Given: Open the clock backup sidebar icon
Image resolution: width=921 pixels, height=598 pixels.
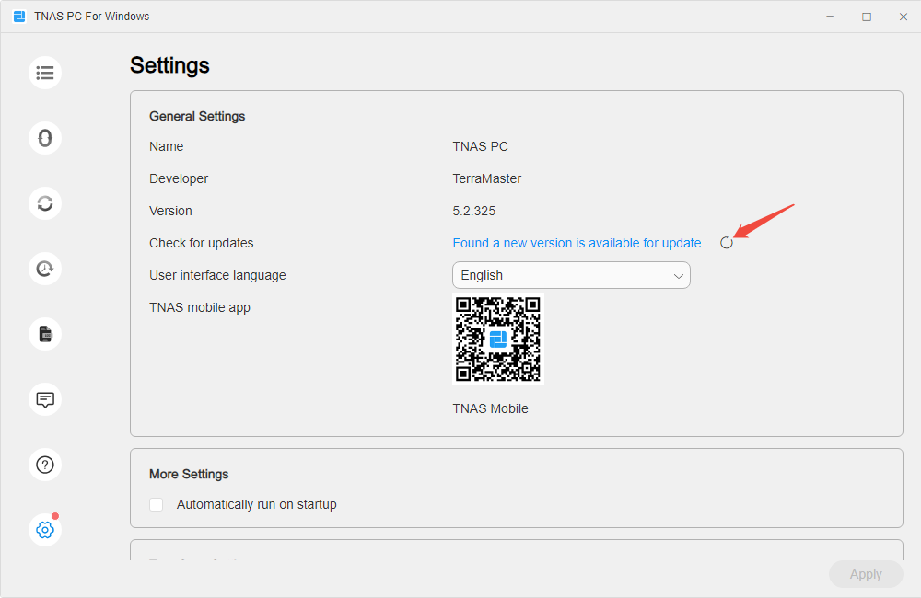Looking at the screenshot, I should (45, 269).
